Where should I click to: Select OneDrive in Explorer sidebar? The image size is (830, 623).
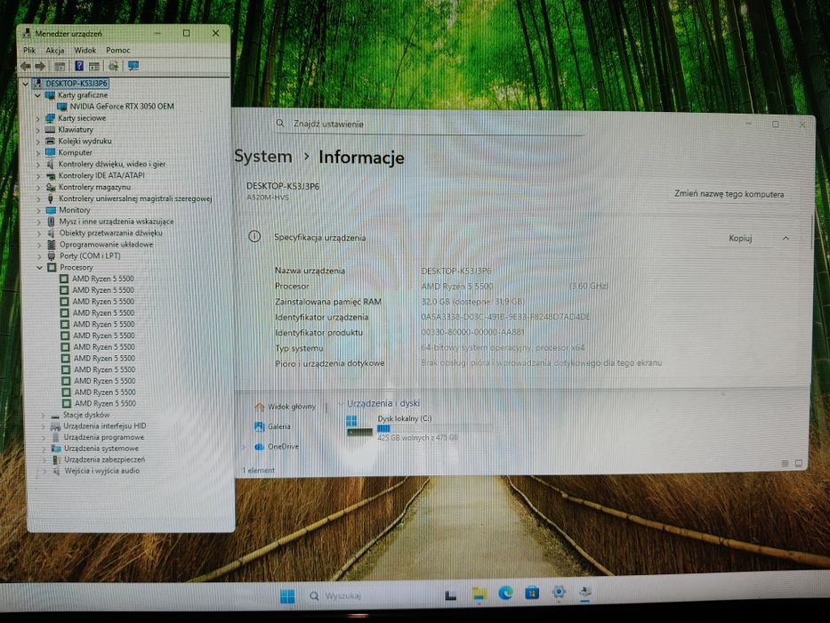pos(277,447)
